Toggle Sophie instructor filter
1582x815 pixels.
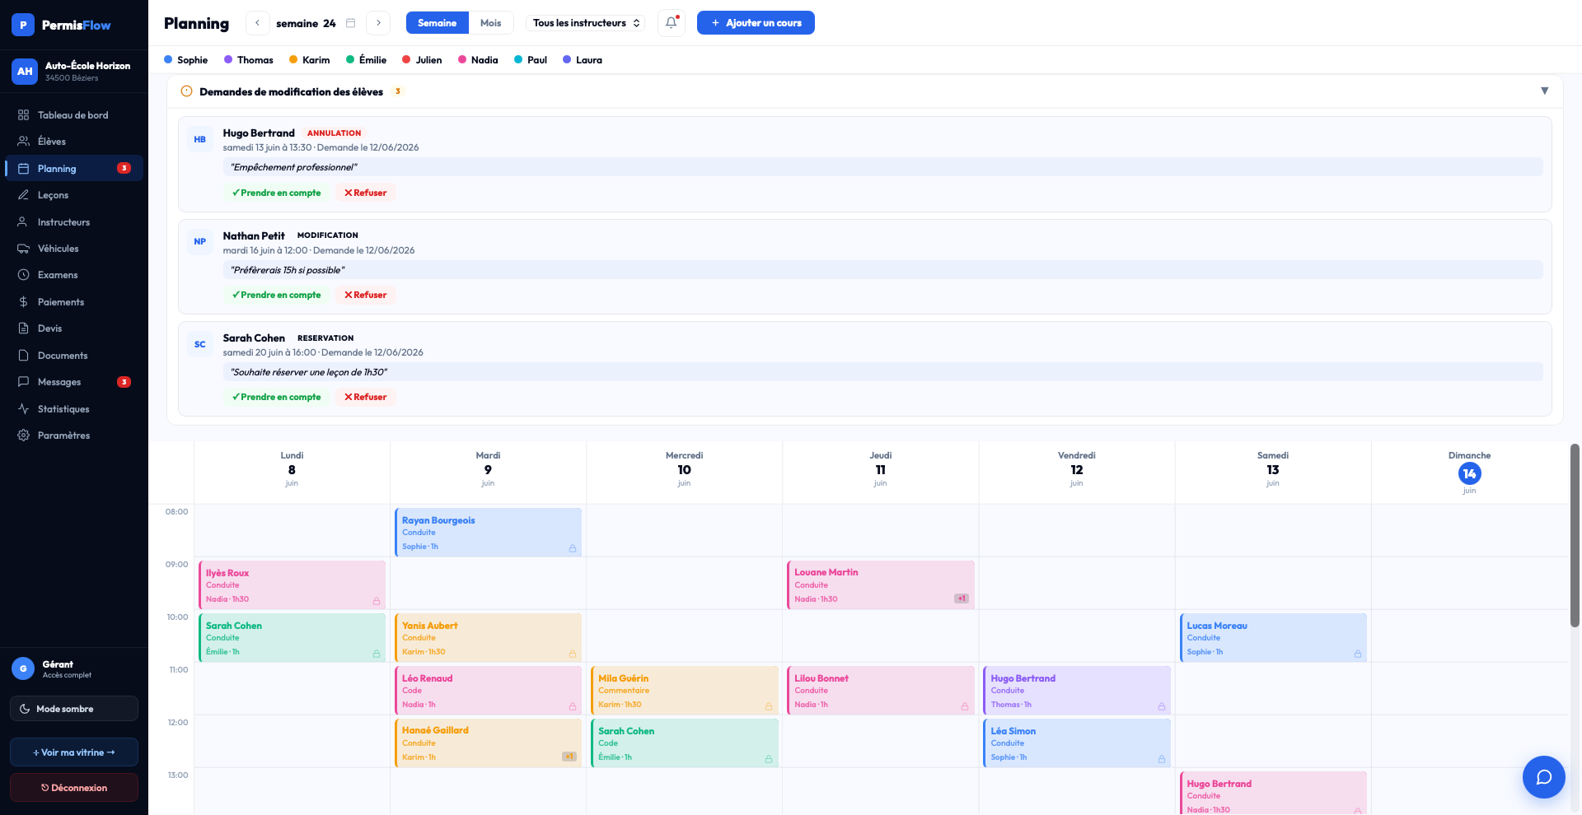point(185,60)
